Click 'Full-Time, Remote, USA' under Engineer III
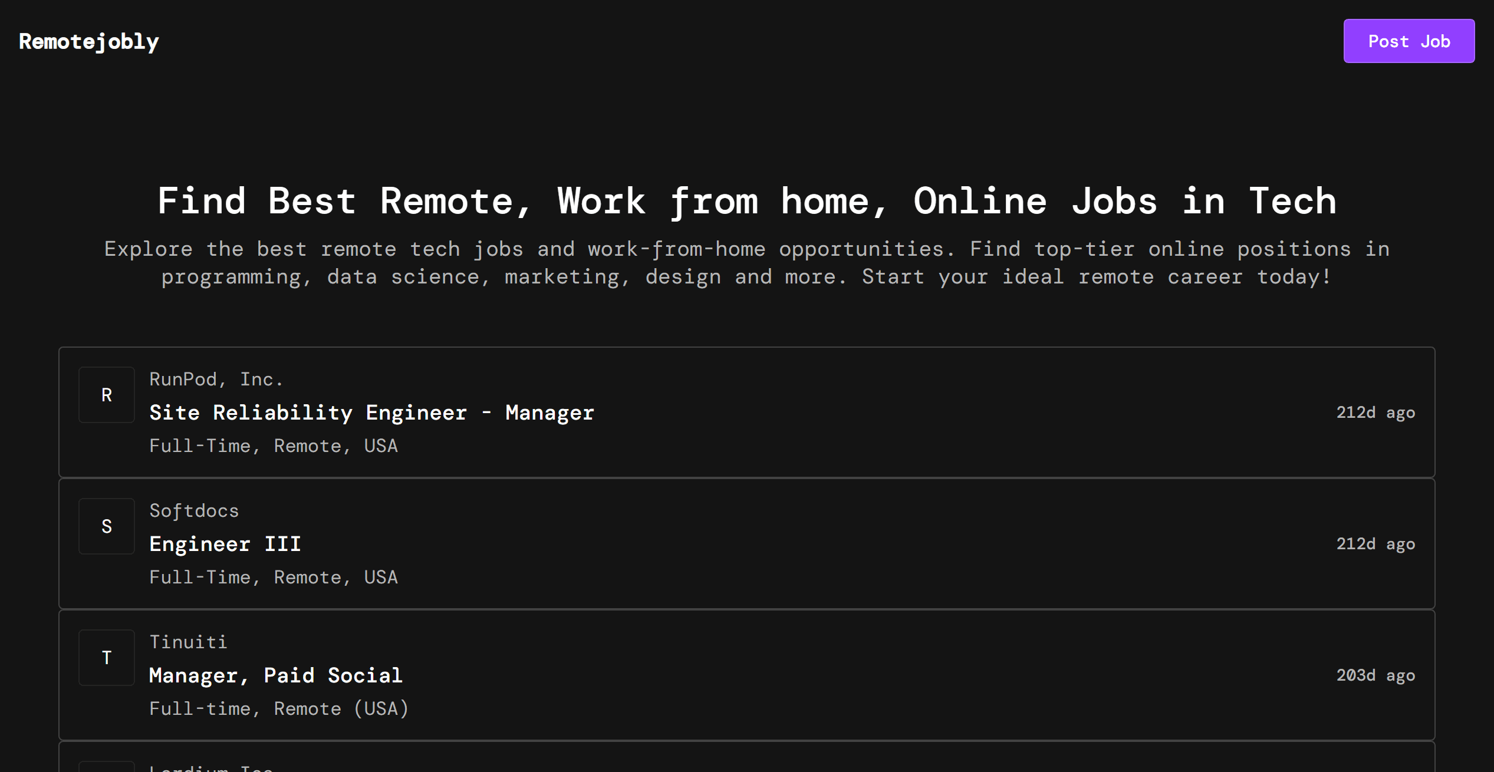 coord(274,578)
